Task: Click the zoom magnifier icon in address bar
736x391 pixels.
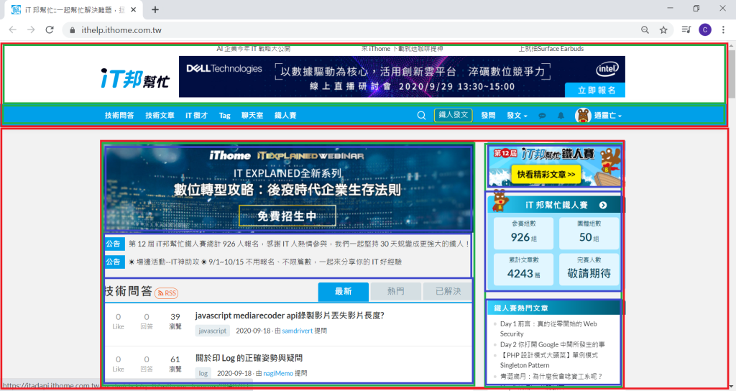Action: tap(645, 30)
